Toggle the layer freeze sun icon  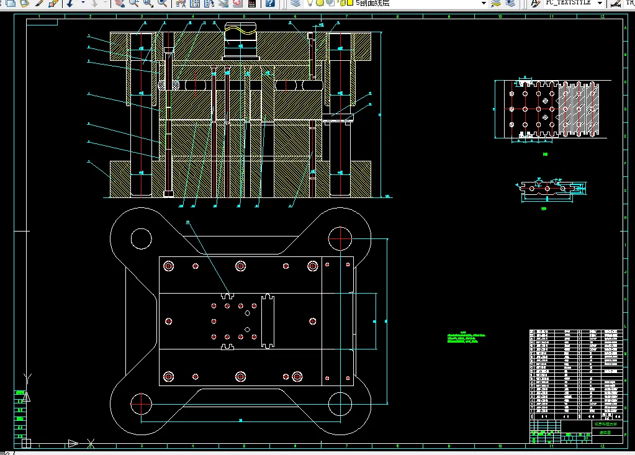[x=320, y=3]
